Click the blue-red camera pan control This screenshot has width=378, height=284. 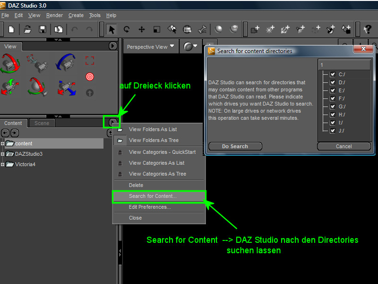tap(67, 88)
